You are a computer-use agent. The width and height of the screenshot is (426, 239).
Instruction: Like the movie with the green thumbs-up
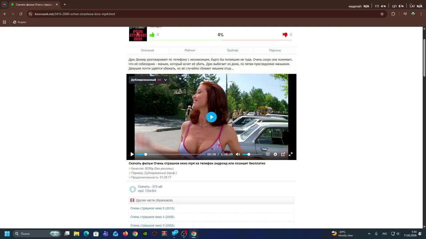pyautogui.click(x=152, y=35)
